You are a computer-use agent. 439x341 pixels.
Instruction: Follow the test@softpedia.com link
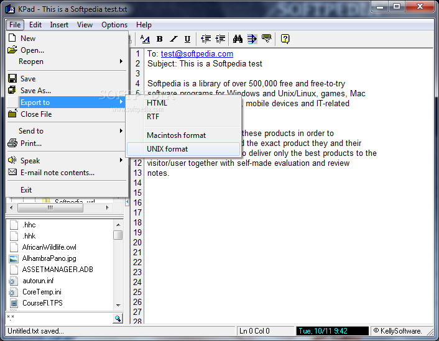(x=197, y=53)
